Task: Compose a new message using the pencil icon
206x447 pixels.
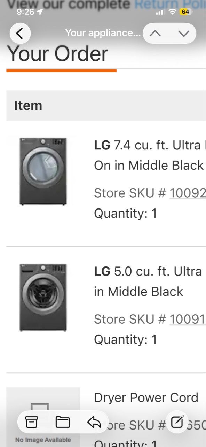Action: coord(177,422)
